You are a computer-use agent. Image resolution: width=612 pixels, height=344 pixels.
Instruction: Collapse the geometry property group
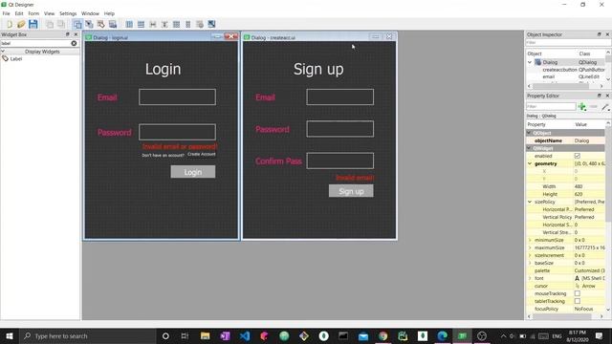[x=530, y=163]
